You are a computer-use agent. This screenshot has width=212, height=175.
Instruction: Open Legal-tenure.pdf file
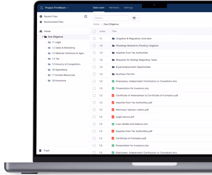tap(125, 117)
